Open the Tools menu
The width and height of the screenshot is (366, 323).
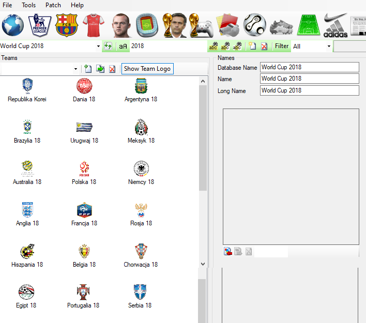point(29,5)
